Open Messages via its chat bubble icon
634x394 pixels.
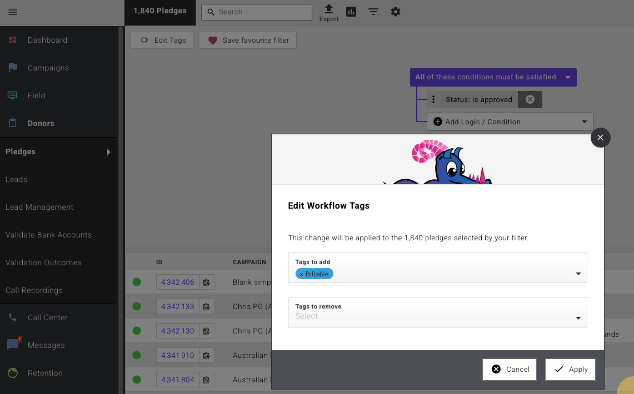12,345
